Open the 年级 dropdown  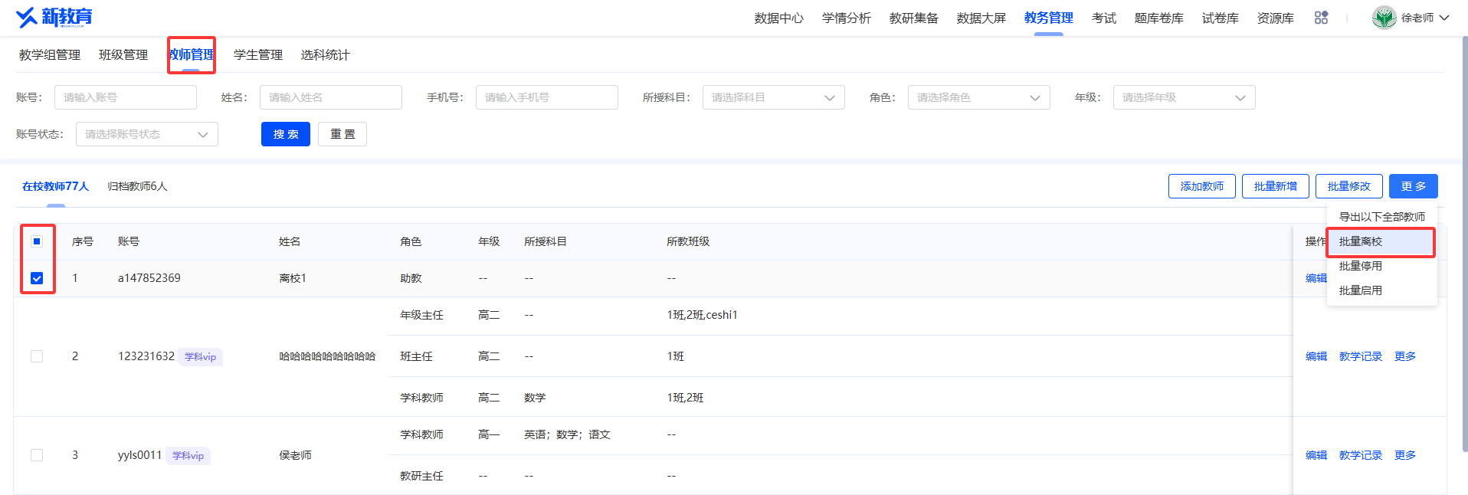coord(1184,97)
